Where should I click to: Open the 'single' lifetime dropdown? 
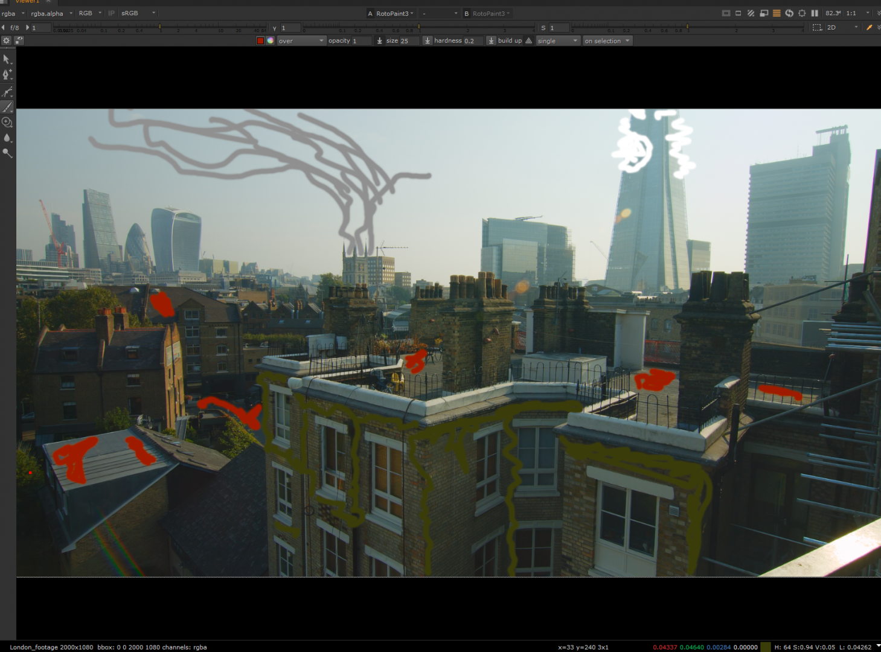click(x=557, y=41)
